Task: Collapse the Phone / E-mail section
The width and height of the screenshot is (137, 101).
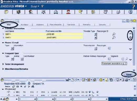Action: tap(3, 43)
